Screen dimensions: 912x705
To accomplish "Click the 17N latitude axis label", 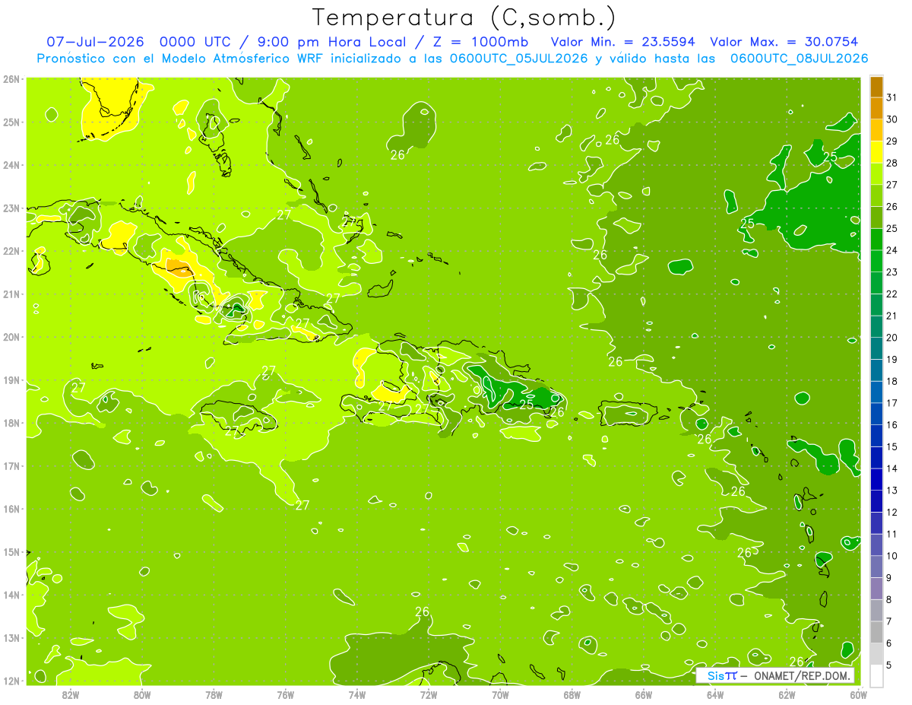I will coord(11,465).
